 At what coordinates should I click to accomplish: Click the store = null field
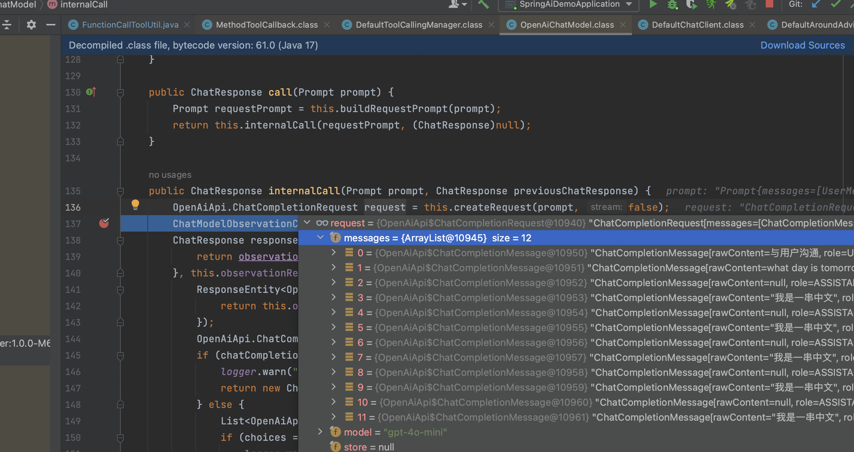click(369, 447)
